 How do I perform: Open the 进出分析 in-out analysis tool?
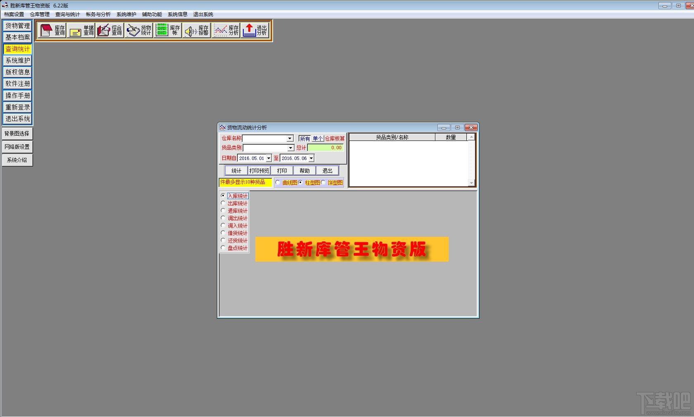click(255, 30)
